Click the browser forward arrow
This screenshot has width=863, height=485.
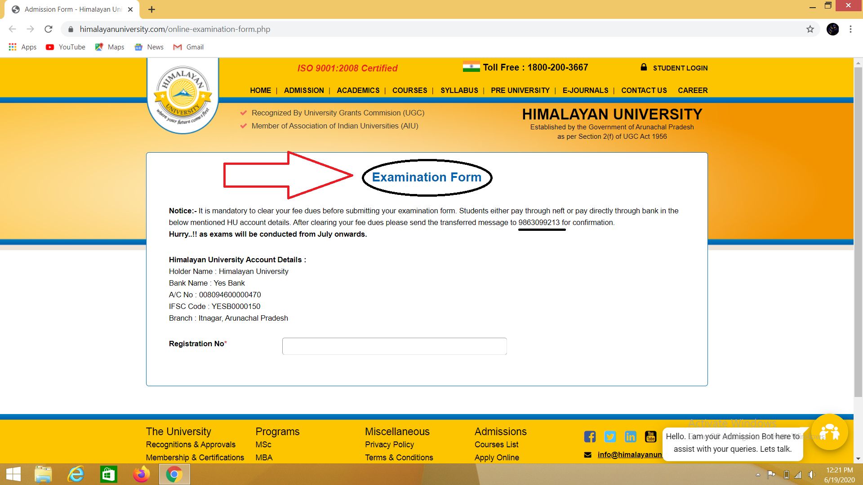pos(30,29)
